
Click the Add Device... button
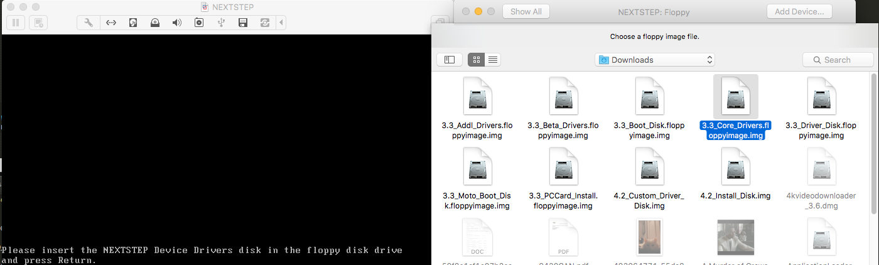[799, 11]
